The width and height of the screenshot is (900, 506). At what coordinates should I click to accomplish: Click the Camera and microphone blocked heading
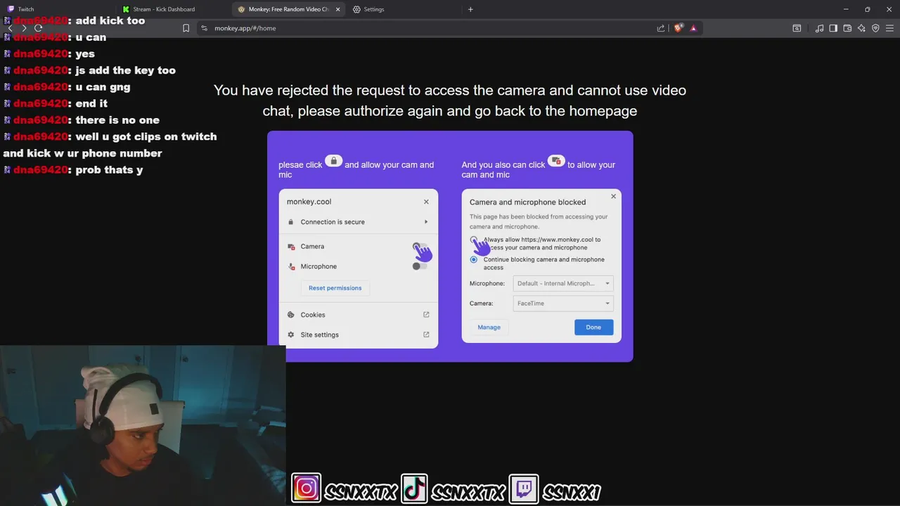pyautogui.click(x=527, y=202)
